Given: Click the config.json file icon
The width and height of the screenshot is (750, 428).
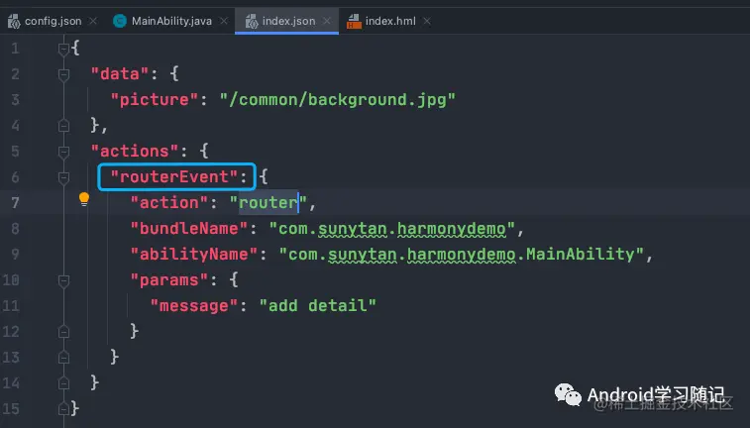Looking at the screenshot, I should tap(14, 21).
